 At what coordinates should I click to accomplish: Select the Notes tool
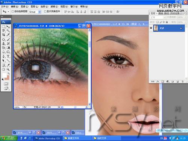(4, 65)
